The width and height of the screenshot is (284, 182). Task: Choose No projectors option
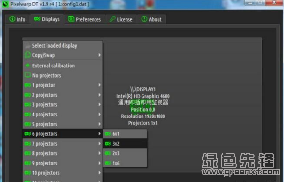coord(63,75)
